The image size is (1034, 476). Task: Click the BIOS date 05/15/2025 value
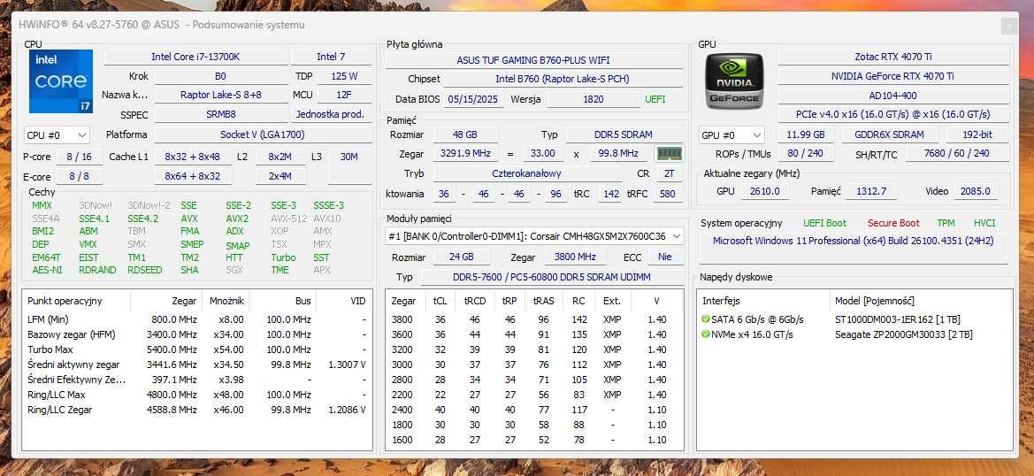(475, 100)
